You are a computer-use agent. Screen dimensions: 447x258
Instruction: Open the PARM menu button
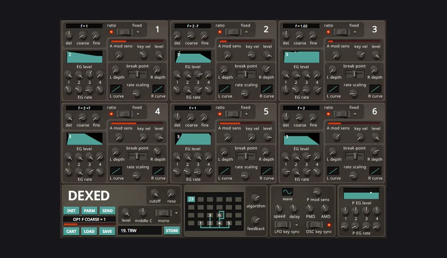[x=89, y=210]
